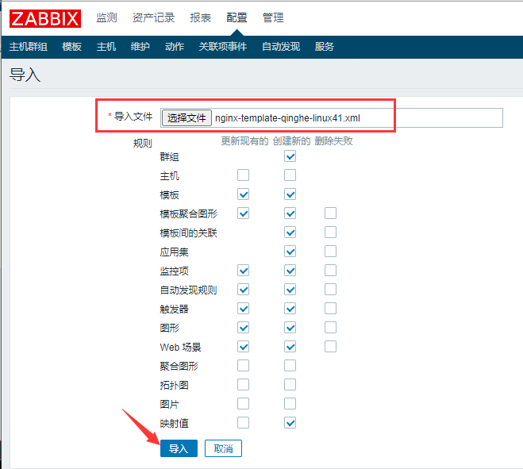Go to 模板 submenu
Image resolution: width=523 pixels, height=469 pixels.
pos(71,47)
